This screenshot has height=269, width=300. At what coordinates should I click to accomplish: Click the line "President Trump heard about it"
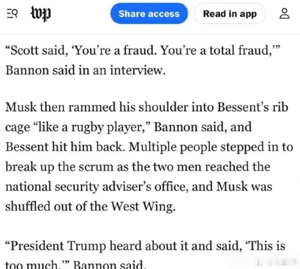click(x=145, y=246)
